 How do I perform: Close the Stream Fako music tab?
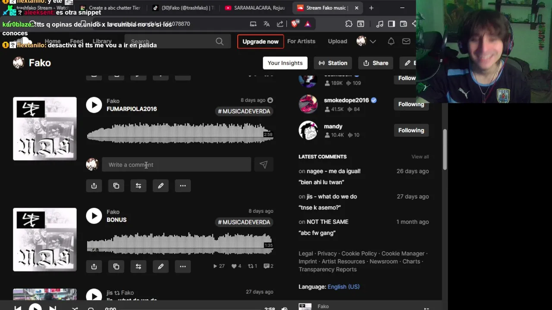(x=357, y=8)
